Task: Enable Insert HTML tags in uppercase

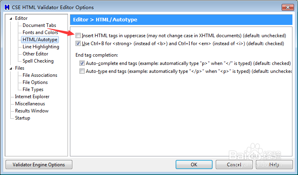Action: pyautogui.click(x=78, y=36)
